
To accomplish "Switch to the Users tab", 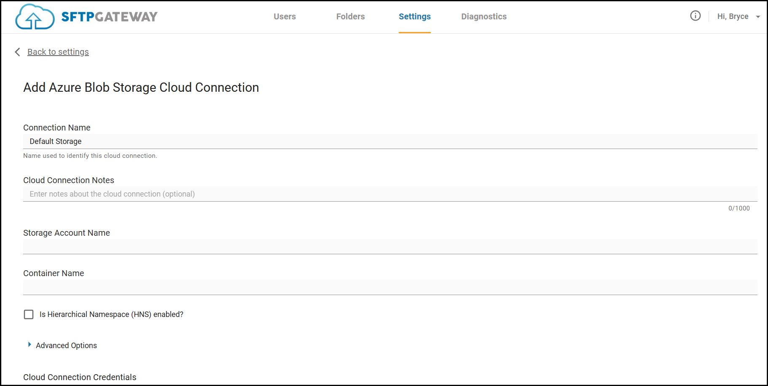I will tap(285, 16).
